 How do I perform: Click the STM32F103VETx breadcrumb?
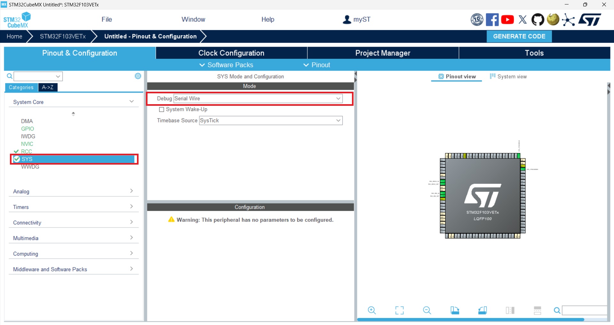point(63,36)
